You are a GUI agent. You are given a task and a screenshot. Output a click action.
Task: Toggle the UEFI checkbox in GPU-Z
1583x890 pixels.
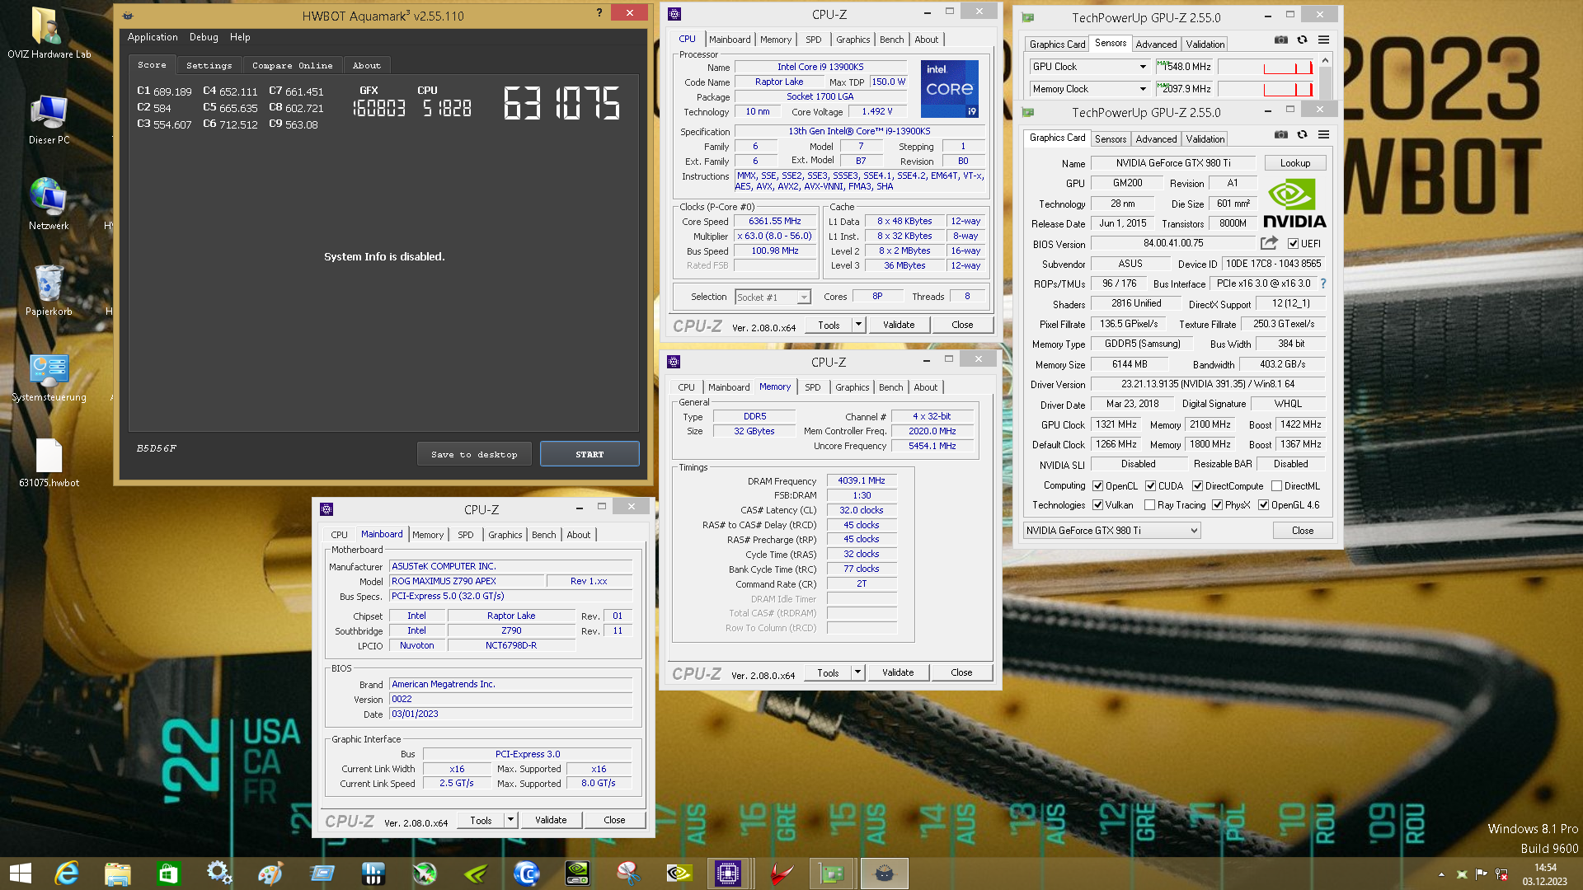(x=1293, y=244)
